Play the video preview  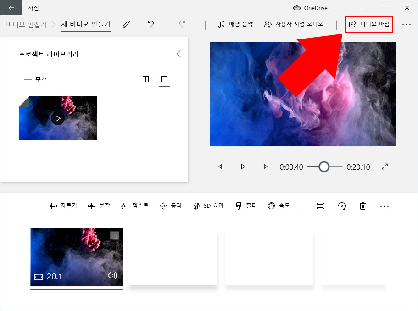[x=243, y=167]
